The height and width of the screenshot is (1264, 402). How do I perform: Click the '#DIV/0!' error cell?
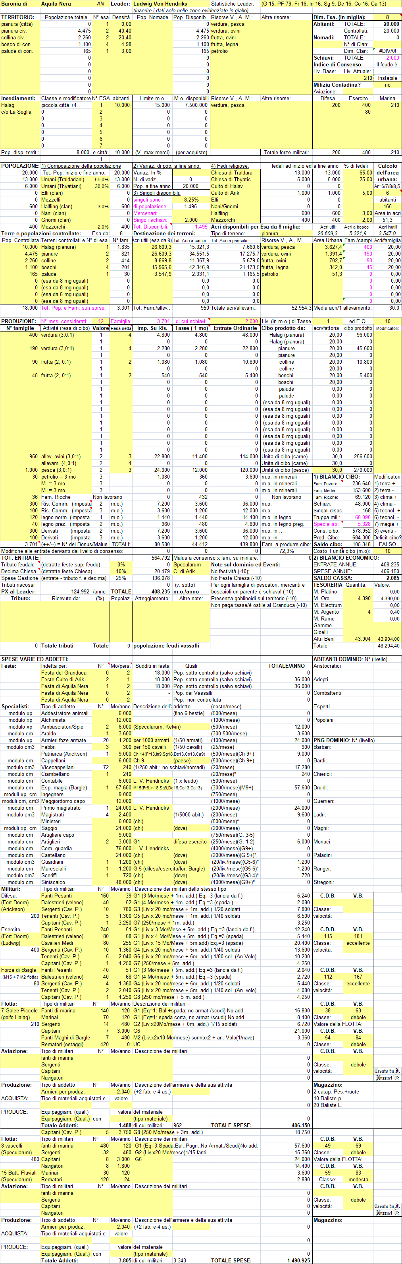tap(387, 51)
